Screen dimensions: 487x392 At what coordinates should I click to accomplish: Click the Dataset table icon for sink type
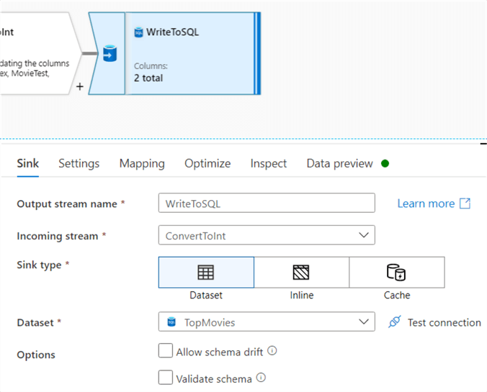point(205,272)
